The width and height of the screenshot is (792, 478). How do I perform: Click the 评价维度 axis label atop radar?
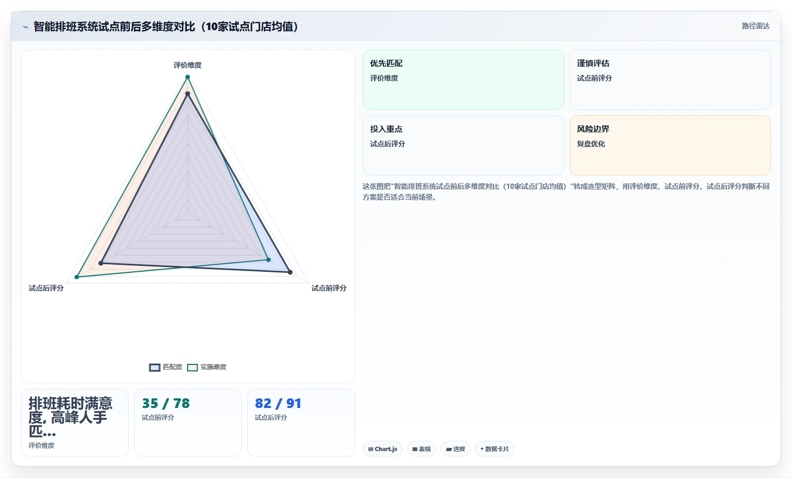pyautogui.click(x=187, y=65)
